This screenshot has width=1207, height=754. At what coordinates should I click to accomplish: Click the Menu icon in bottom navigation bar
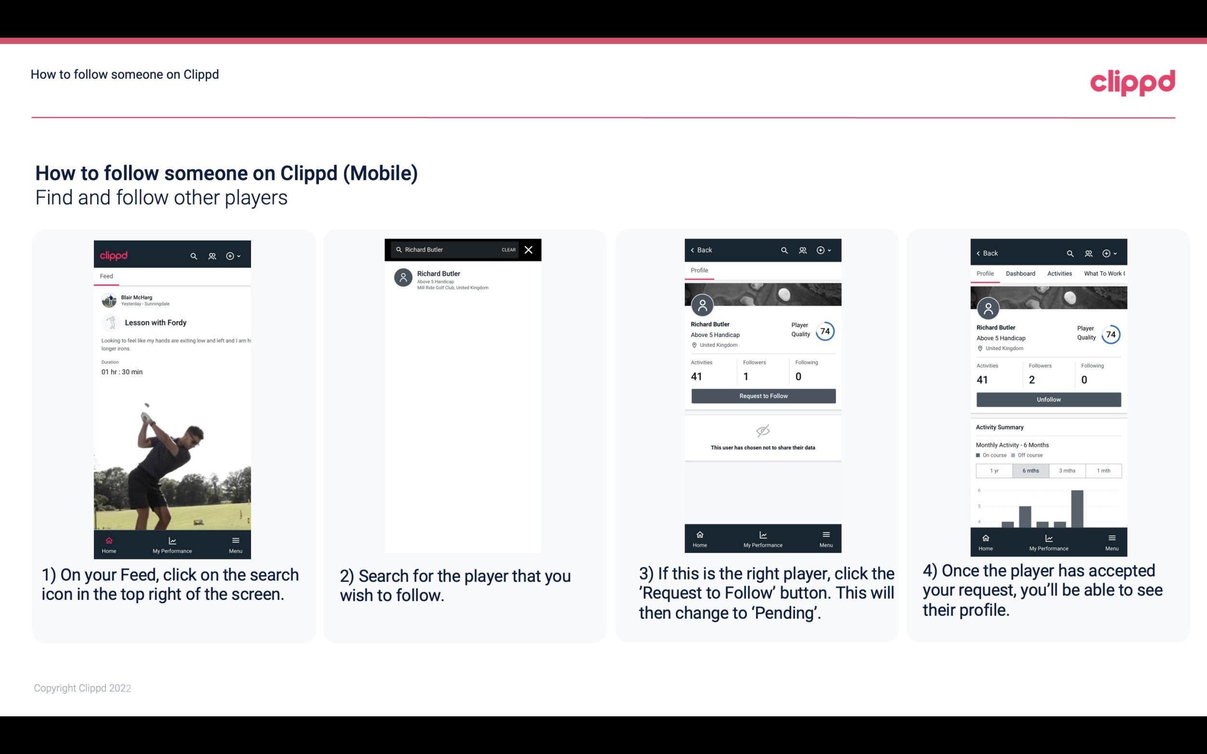tap(235, 539)
